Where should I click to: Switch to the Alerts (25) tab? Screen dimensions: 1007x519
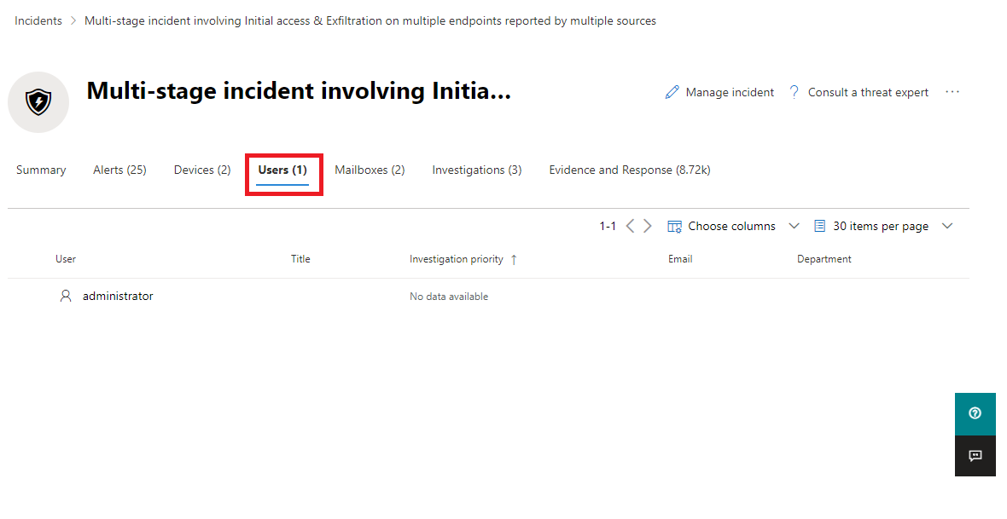[x=119, y=170]
